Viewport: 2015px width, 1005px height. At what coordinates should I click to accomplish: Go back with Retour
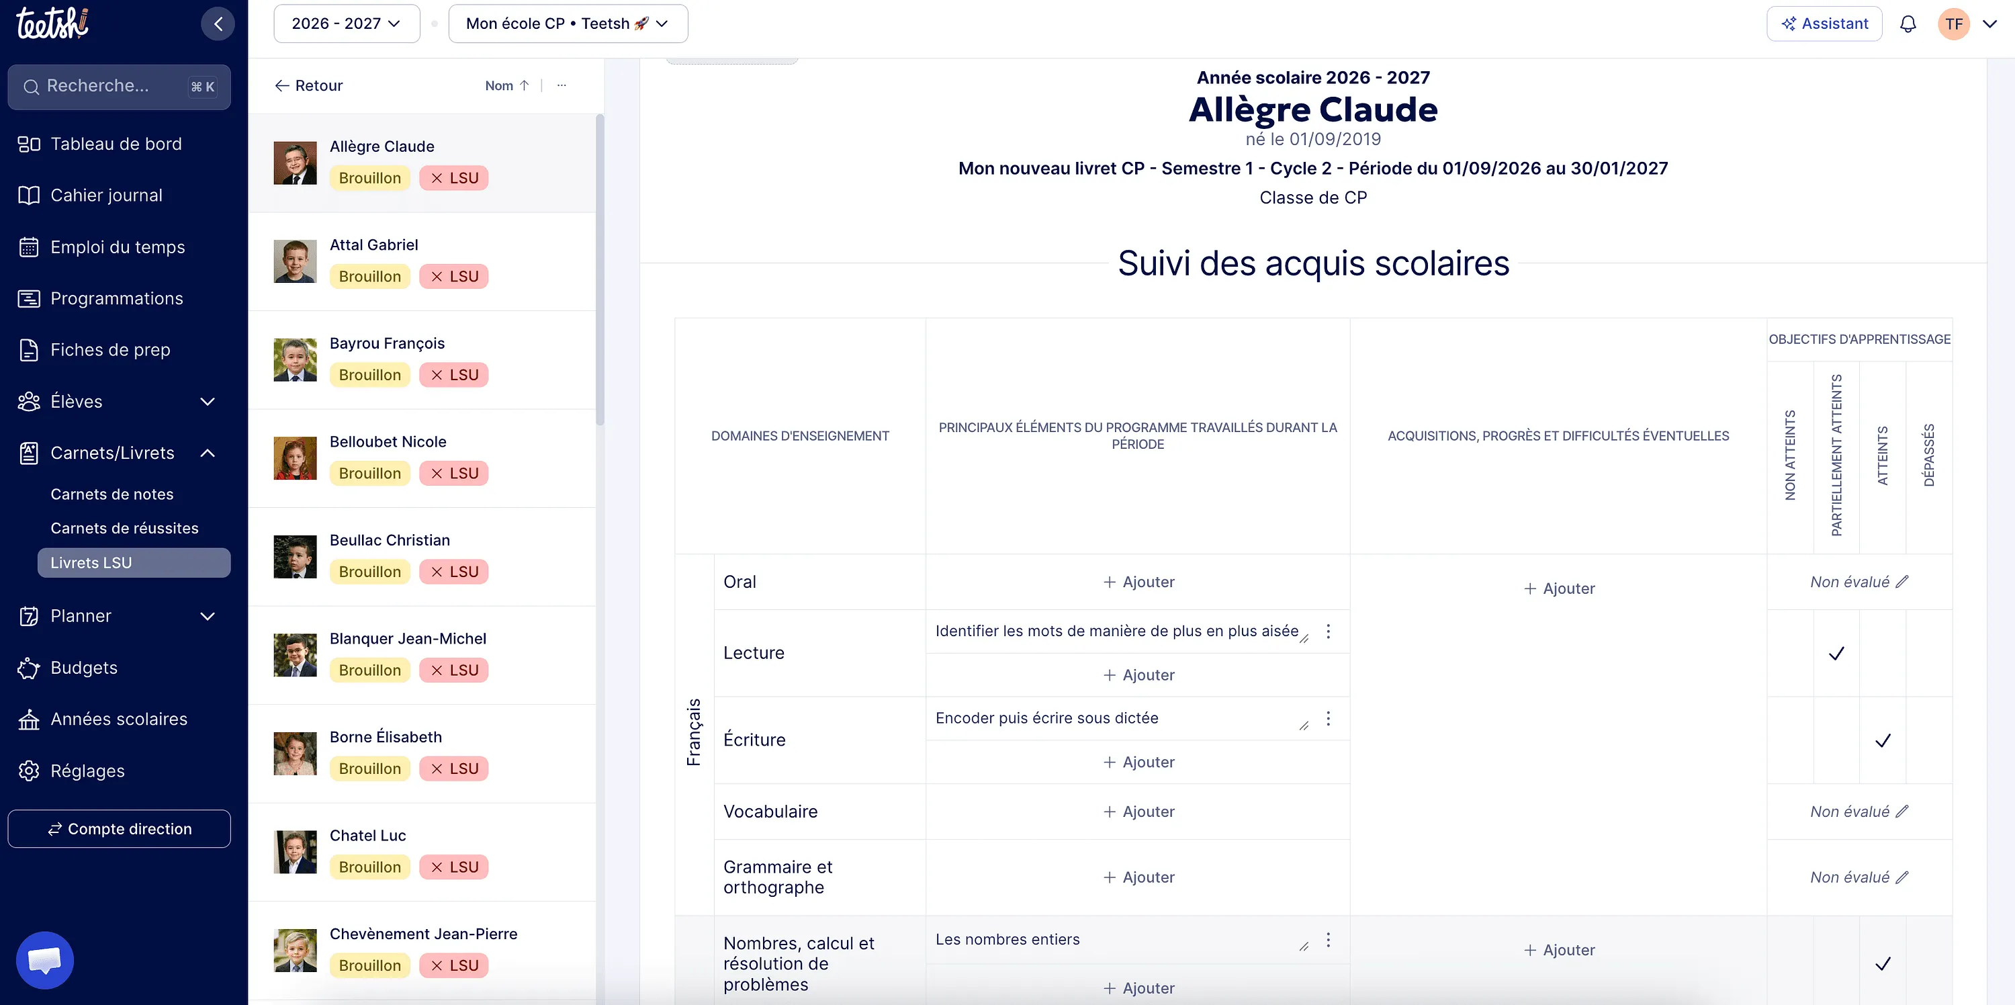coord(308,85)
